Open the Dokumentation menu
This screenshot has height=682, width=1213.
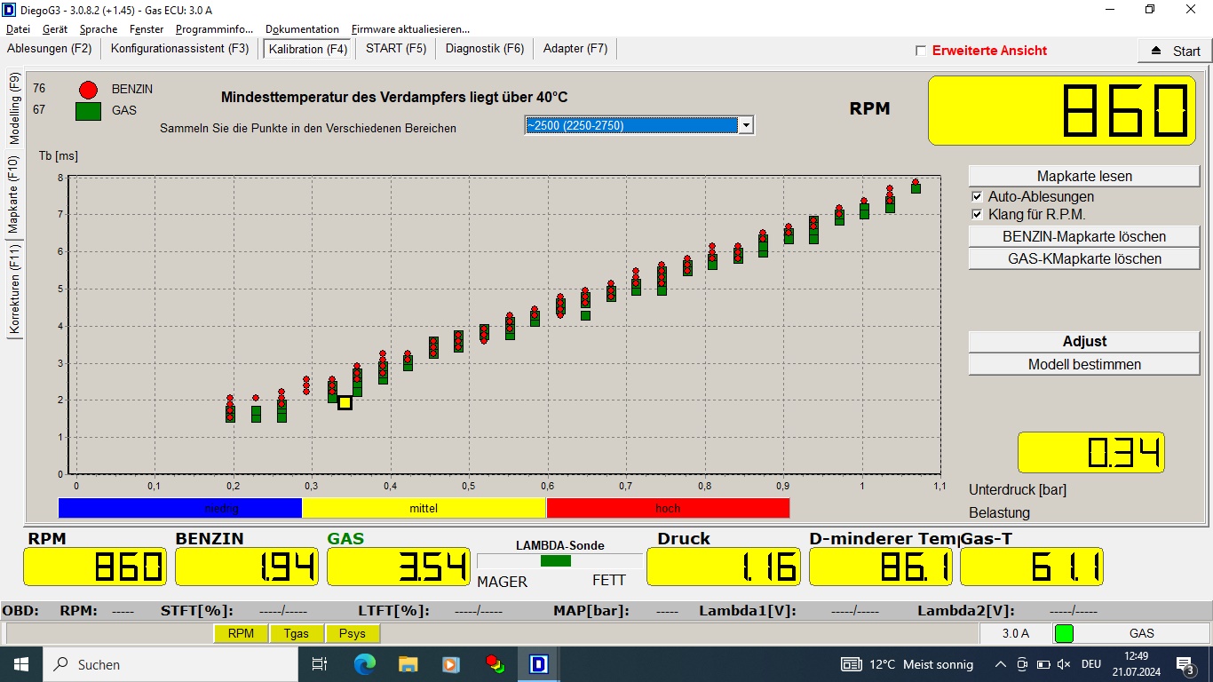[302, 29]
